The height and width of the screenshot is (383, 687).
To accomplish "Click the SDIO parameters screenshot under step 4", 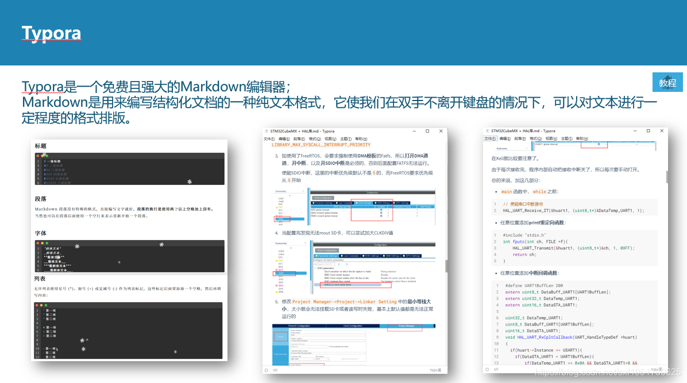I will [355, 267].
